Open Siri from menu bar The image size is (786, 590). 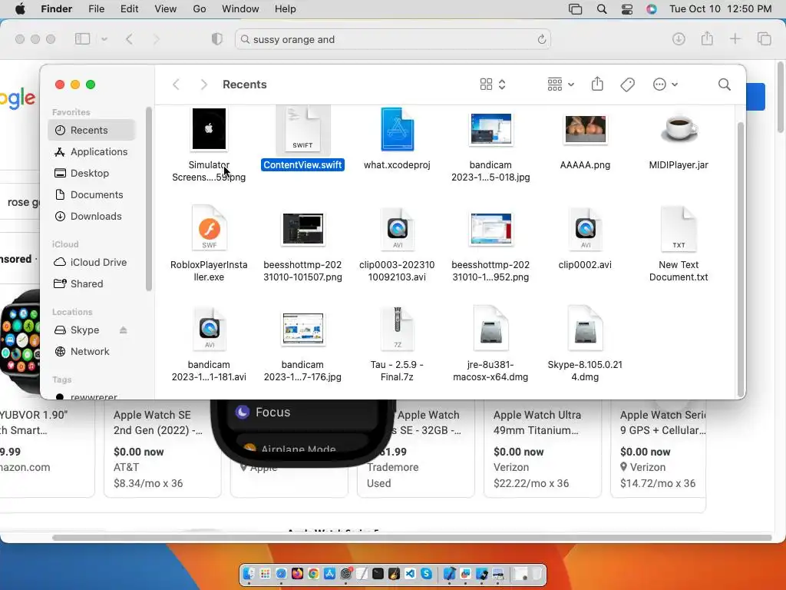coord(651,9)
